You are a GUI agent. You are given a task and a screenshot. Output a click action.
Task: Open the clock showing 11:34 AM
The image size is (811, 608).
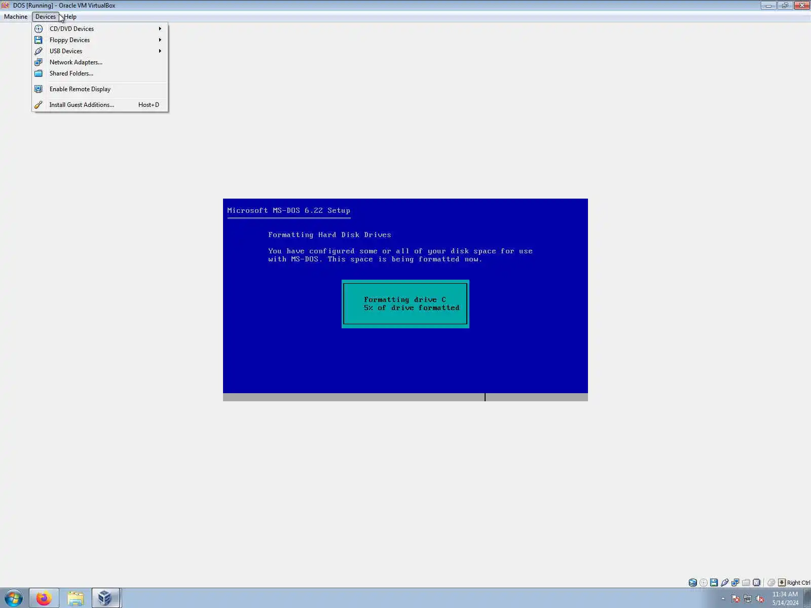coord(785,598)
